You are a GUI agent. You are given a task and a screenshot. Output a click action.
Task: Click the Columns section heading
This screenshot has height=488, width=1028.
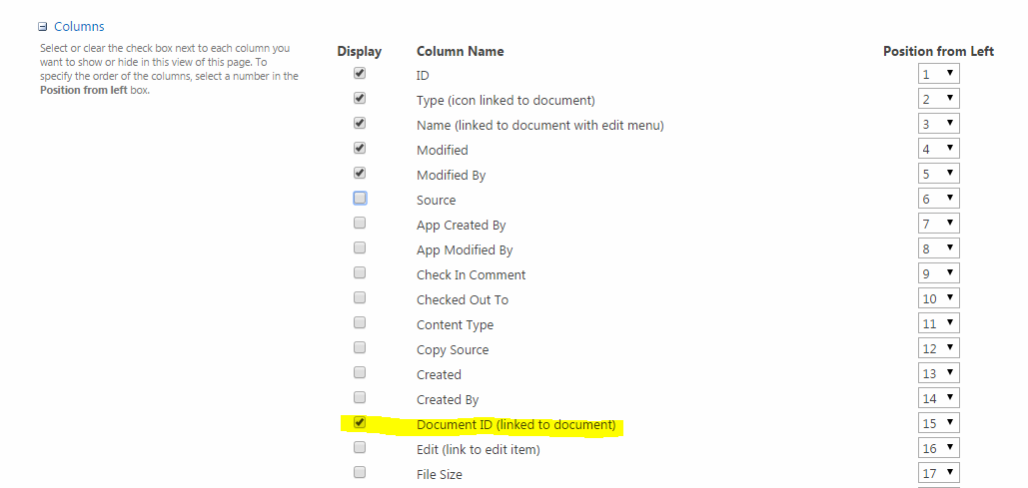pos(79,27)
